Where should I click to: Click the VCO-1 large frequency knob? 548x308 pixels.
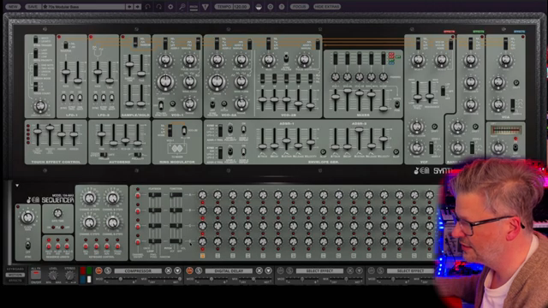tap(165, 82)
